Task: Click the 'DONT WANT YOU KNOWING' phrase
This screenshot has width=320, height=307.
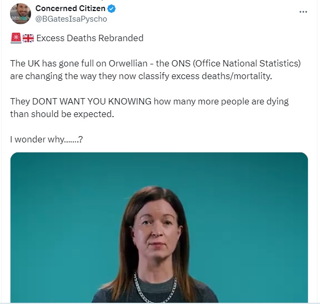Action: pyautogui.click(x=92, y=101)
